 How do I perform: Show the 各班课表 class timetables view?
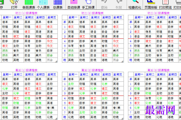[x=29, y=4]
